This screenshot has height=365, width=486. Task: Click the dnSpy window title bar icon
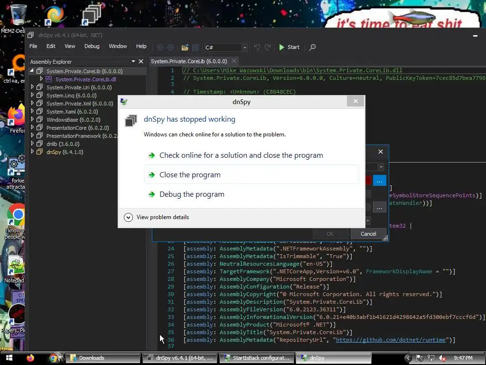click(x=30, y=35)
